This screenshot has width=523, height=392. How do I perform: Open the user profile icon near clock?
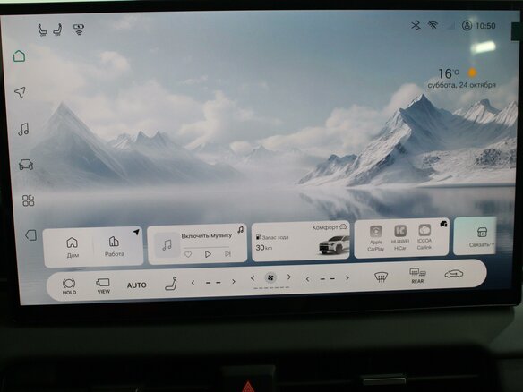(x=467, y=26)
